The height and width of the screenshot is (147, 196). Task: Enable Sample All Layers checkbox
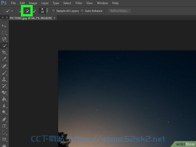pos(53,11)
